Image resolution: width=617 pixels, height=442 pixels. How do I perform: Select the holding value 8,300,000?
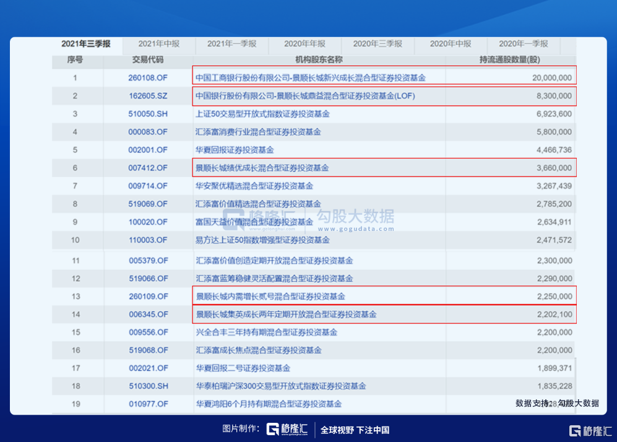[554, 96]
